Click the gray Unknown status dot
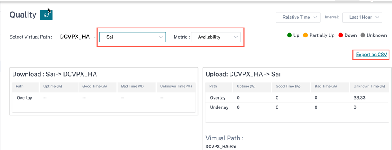392x150 pixels. coord(363,35)
